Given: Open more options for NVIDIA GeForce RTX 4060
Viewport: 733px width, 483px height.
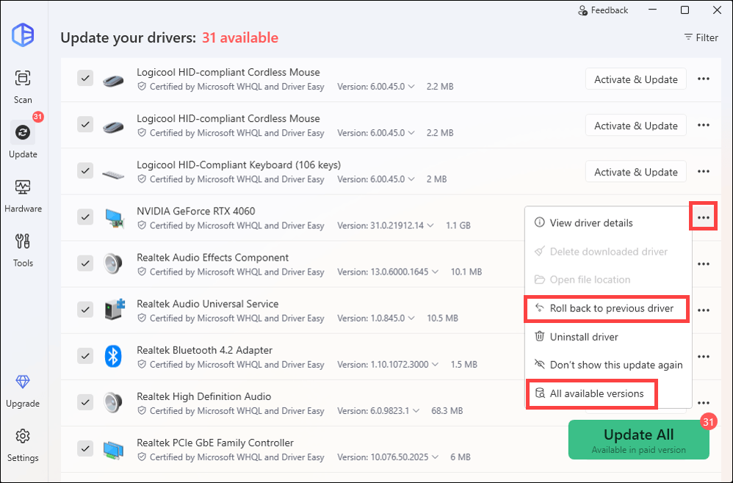Looking at the screenshot, I should tap(703, 217).
